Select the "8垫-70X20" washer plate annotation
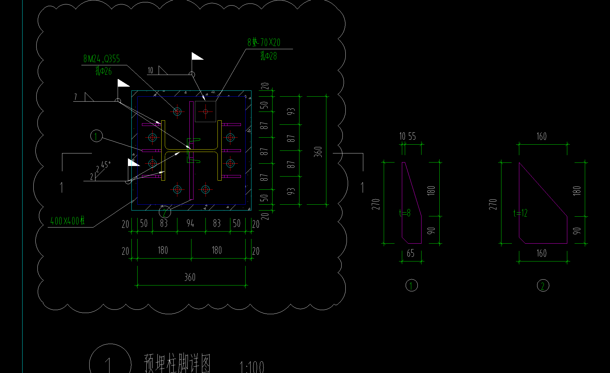The height and width of the screenshot is (373, 610). click(x=264, y=42)
